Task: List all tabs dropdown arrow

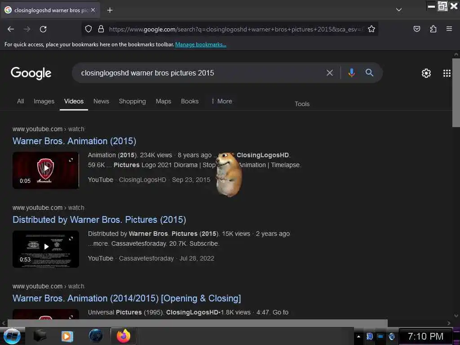Action: (399, 10)
